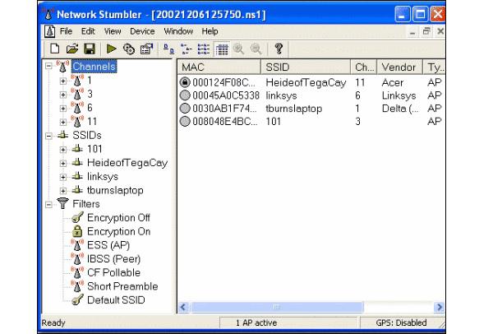Image resolution: width=493 pixels, height=334 pixels.
Task: Select the Encryption Off filter
Action: pyautogui.click(x=118, y=217)
